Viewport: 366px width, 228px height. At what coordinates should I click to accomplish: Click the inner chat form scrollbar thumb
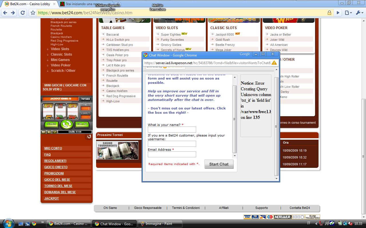tap(235, 119)
